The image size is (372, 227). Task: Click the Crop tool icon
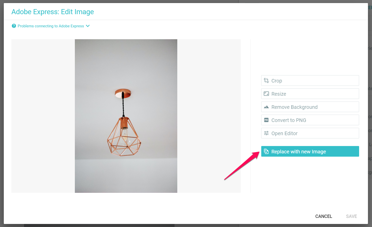tap(266, 80)
